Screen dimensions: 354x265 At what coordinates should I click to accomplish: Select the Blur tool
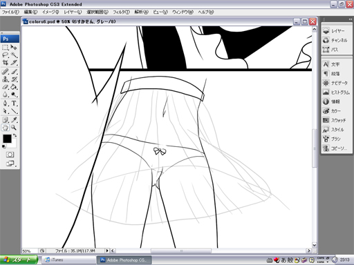(6, 95)
